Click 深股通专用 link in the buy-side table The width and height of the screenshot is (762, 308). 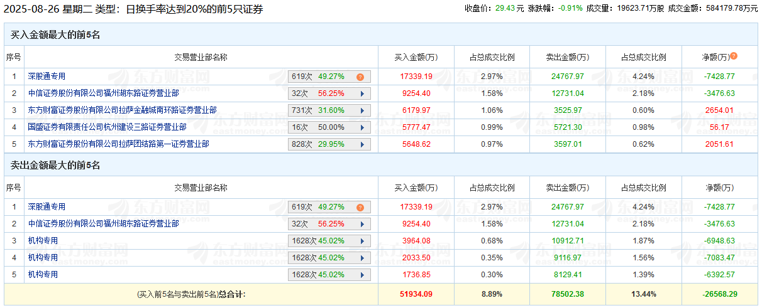pos(47,77)
